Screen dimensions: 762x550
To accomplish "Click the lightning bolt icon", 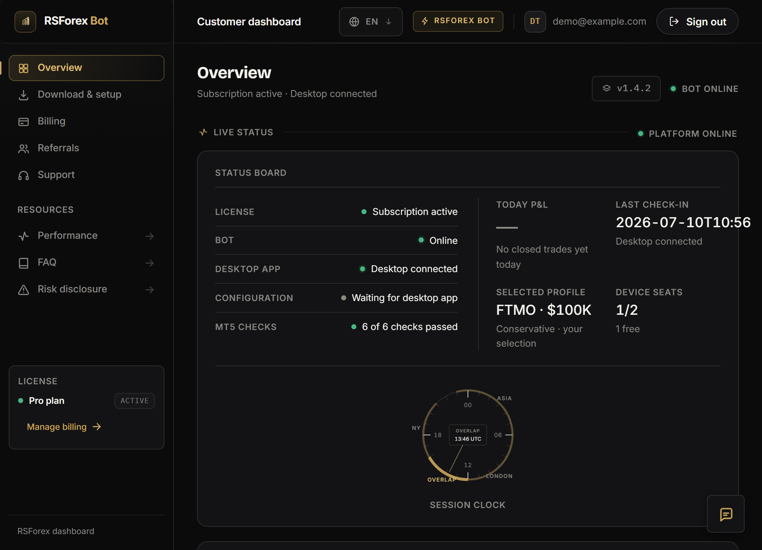I will (x=425, y=21).
